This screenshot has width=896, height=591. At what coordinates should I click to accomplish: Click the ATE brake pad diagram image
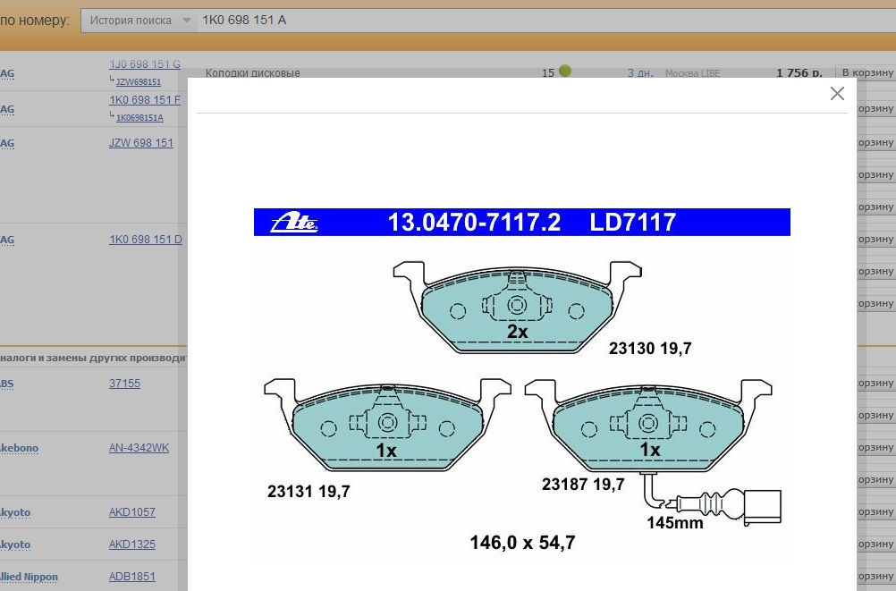(x=521, y=386)
